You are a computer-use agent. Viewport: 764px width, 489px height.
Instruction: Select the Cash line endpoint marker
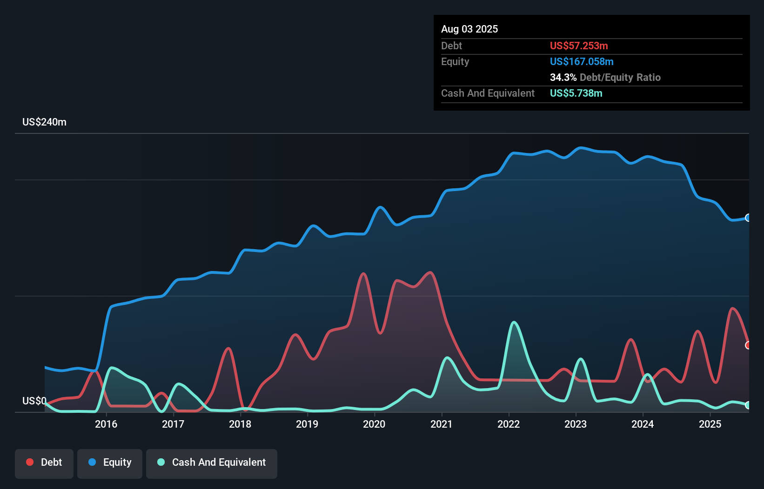748,404
